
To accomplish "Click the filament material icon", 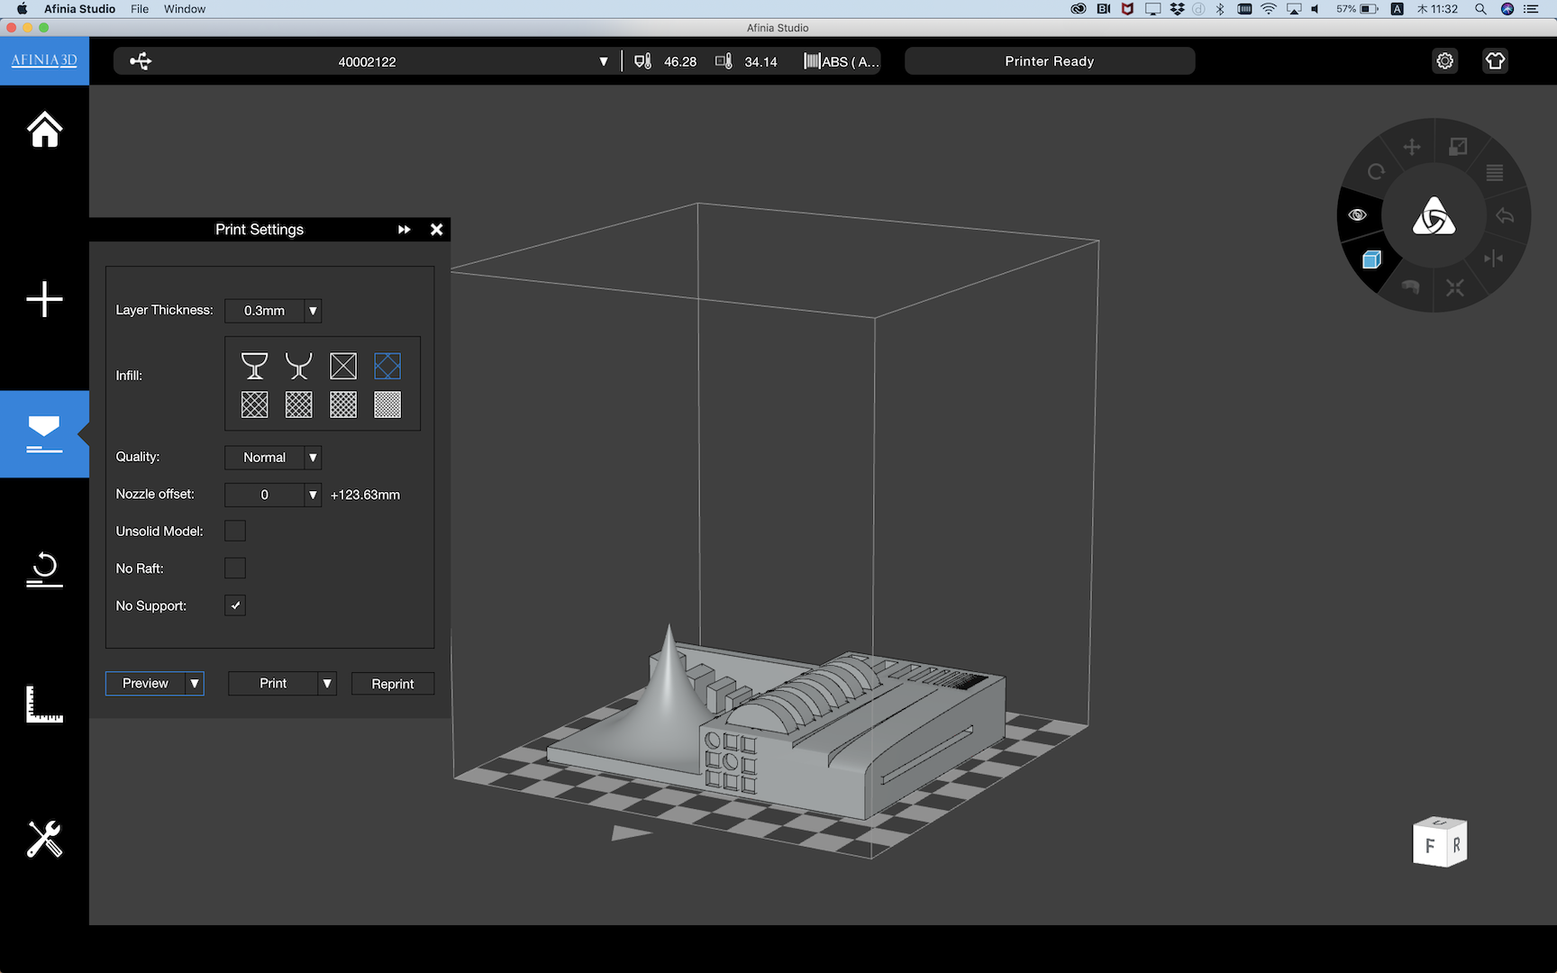I will (x=812, y=61).
